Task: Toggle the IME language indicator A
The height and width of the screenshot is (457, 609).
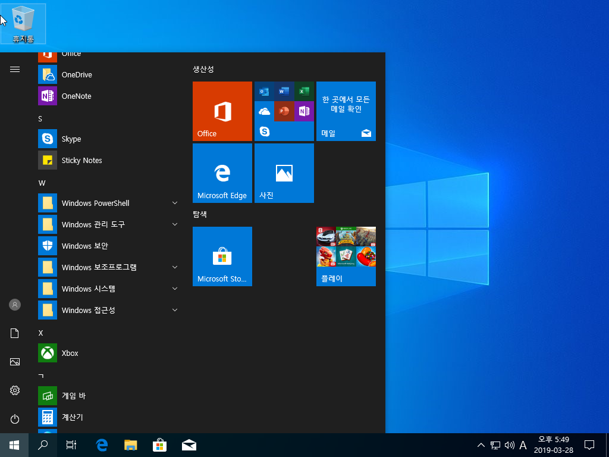Action: pyautogui.click(x=523, y=445)
